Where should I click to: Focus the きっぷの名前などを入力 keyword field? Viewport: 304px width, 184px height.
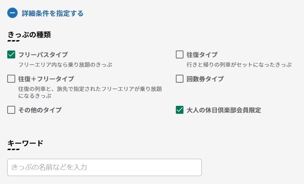click(x=104, y=167)
